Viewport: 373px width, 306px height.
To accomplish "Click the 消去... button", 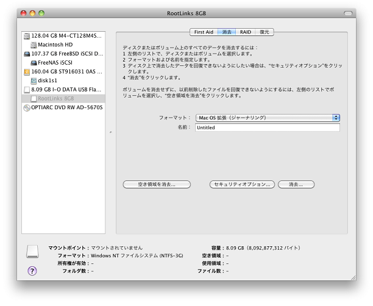I will (x=296, y=185).
